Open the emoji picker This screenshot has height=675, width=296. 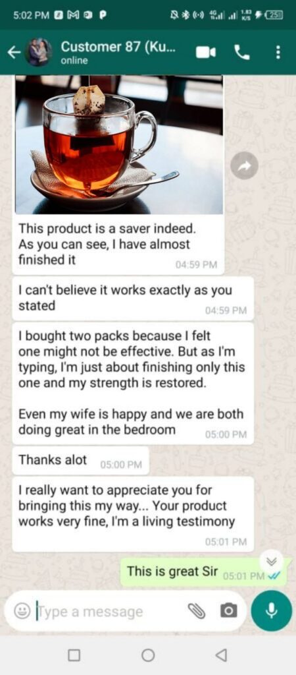click(22, 610)
